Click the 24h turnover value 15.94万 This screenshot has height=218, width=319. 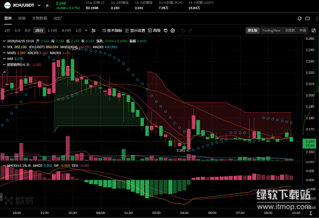tap(194, 8)
